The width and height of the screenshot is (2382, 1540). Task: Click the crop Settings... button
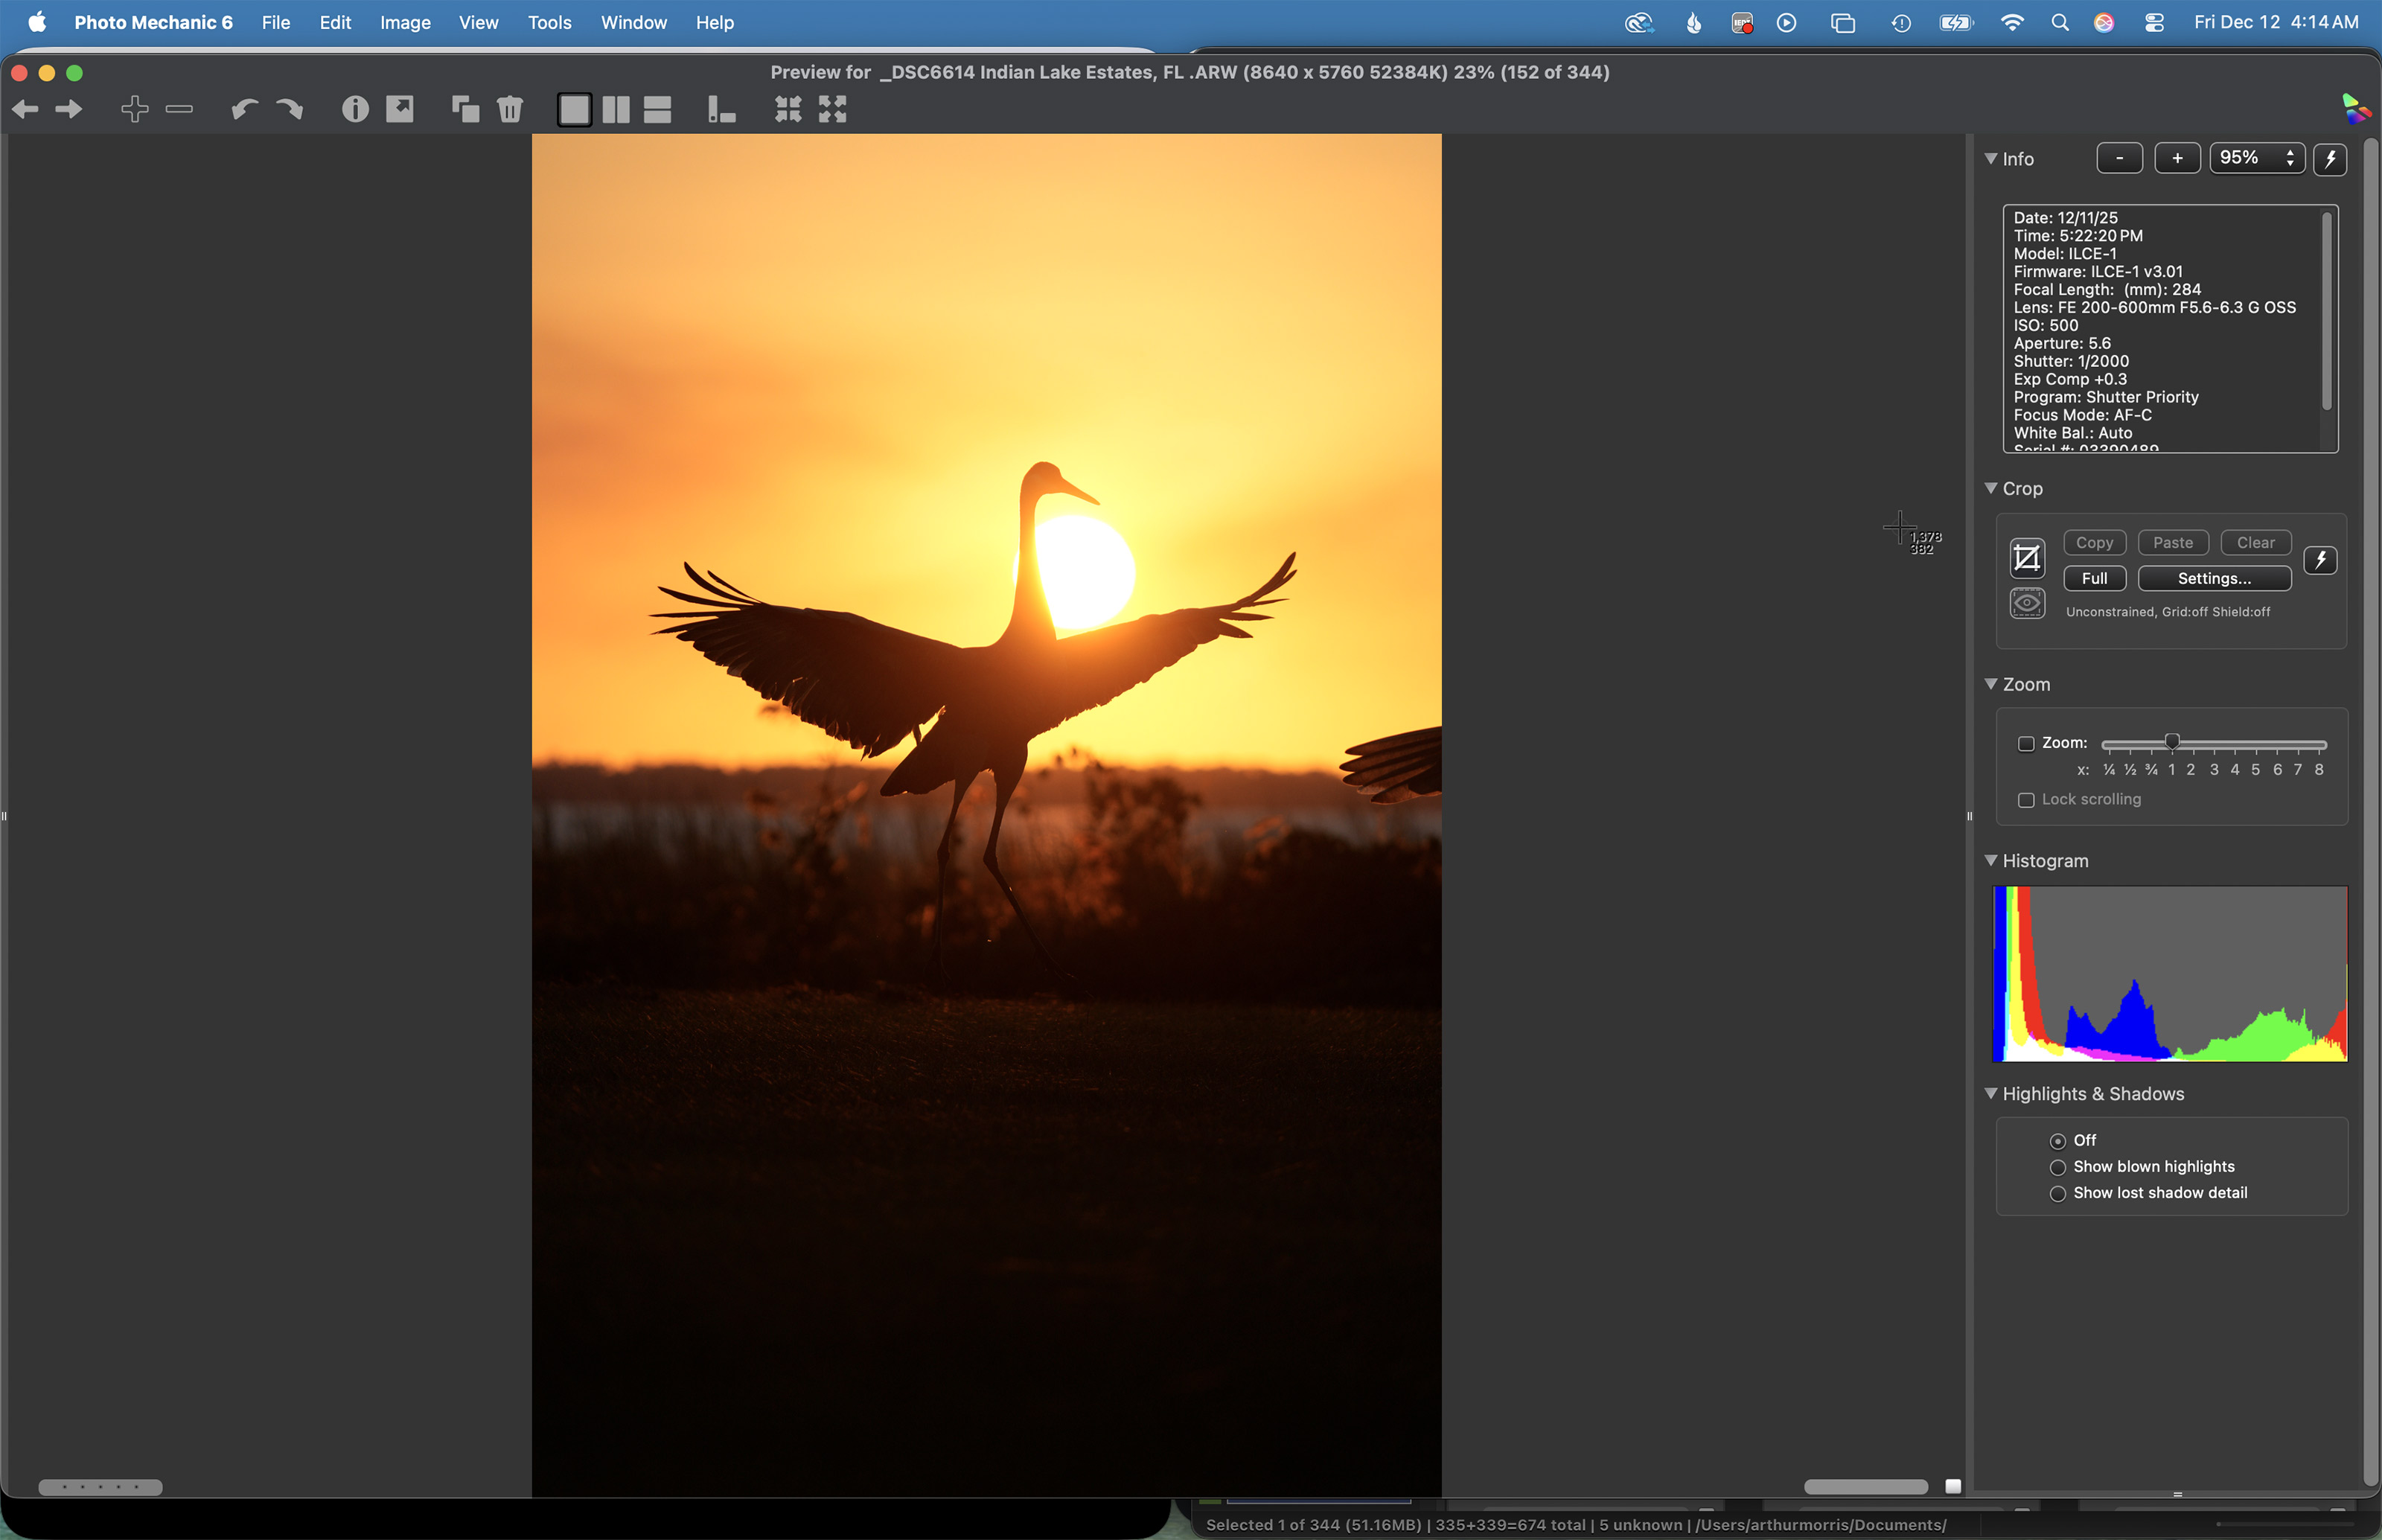tap(2214, 578)
